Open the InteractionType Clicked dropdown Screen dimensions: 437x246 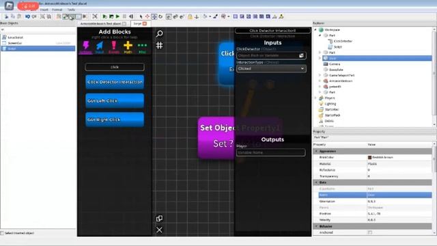271,68
